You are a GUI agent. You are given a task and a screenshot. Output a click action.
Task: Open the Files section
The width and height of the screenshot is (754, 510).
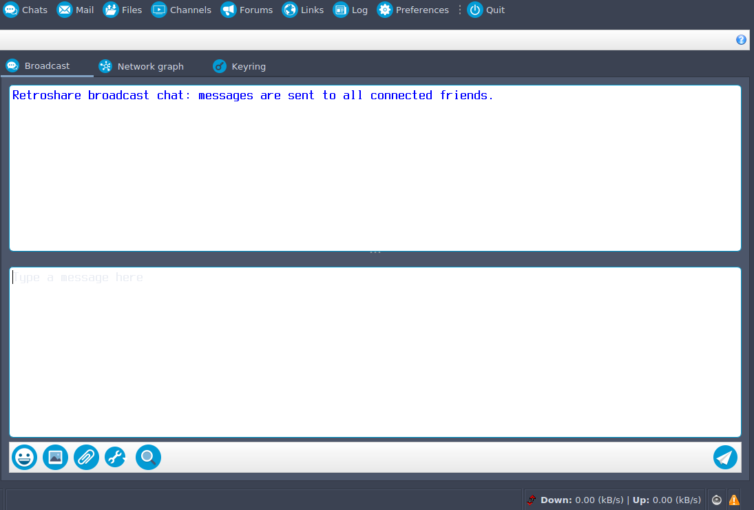click(123, 10)
